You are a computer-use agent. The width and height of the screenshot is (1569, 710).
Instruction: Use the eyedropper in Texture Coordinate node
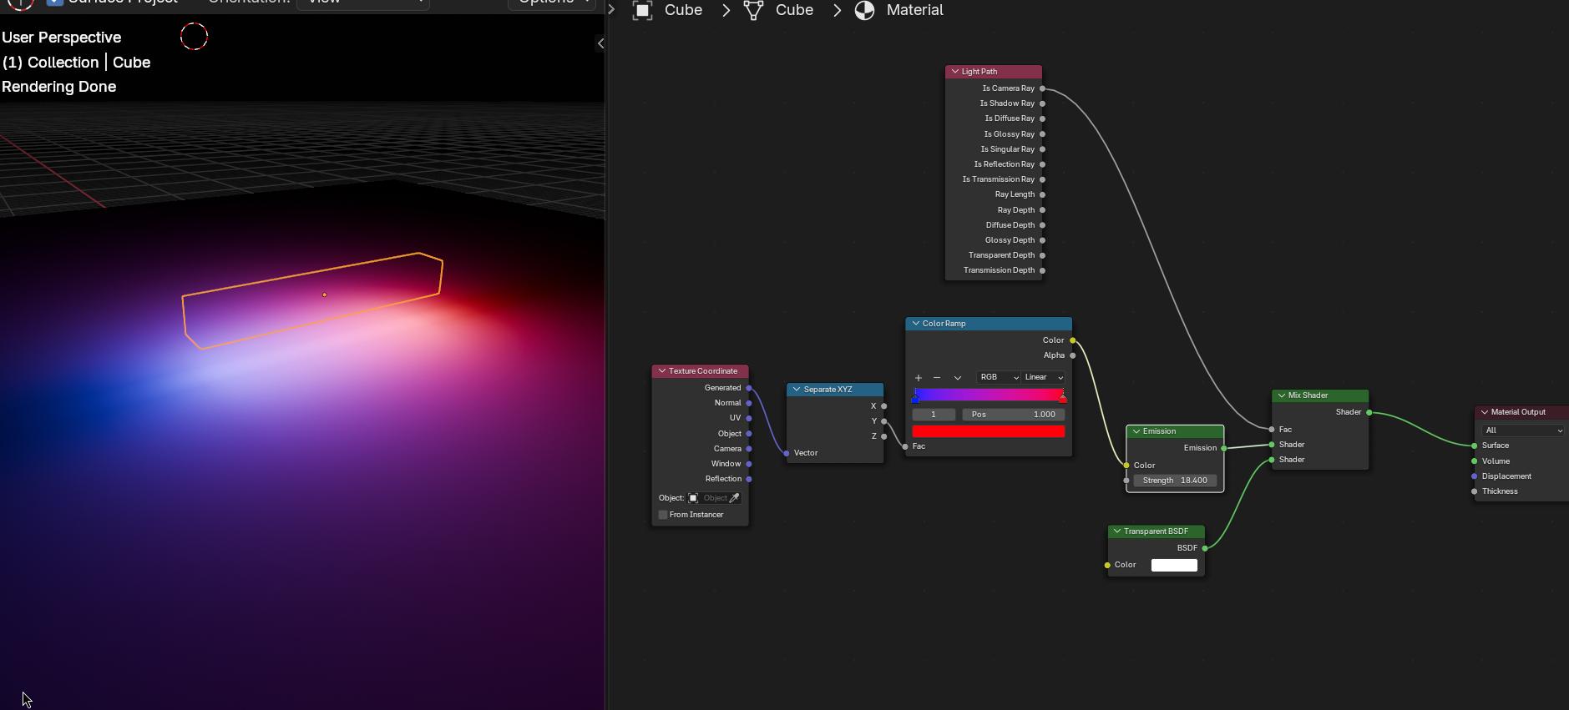[735, 498]
